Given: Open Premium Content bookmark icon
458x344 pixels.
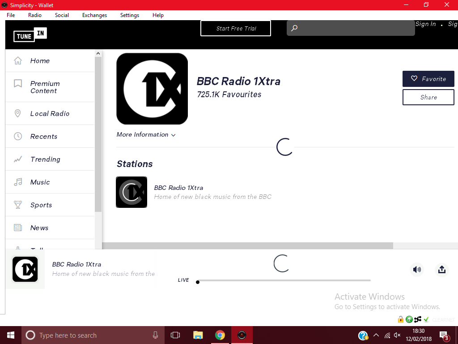Looking at the screenshot, I should pyautogui.click(x=18, y=83).
